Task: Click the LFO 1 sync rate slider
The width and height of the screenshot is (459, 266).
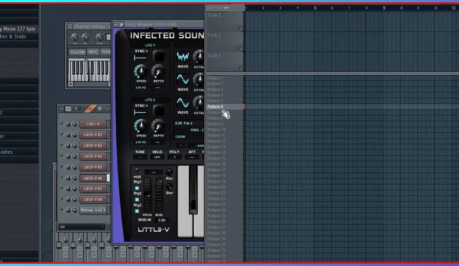Action: [x=140, y=58]
